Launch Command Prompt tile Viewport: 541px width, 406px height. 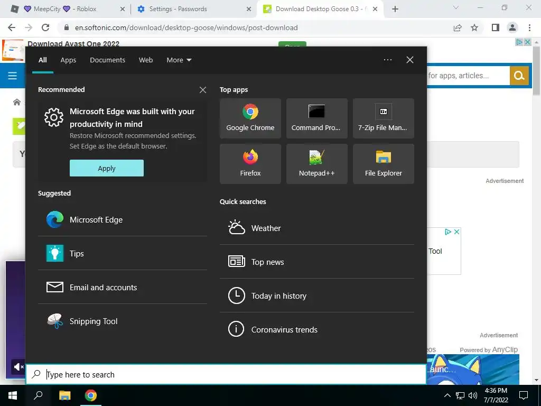coord(317,118)
